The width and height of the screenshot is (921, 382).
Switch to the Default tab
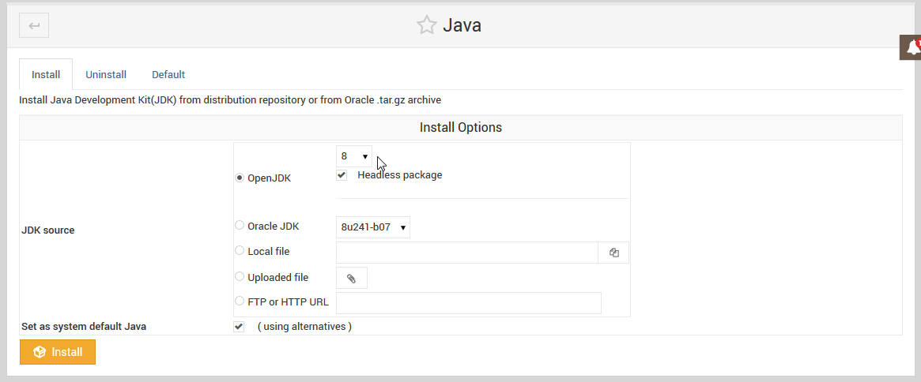[x=168, y=74]
